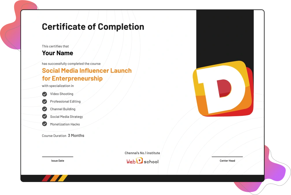The height and width of the screenshot is (195, 291).
Task: Click the Your Name placeholder text
Action: click(58, 53)
